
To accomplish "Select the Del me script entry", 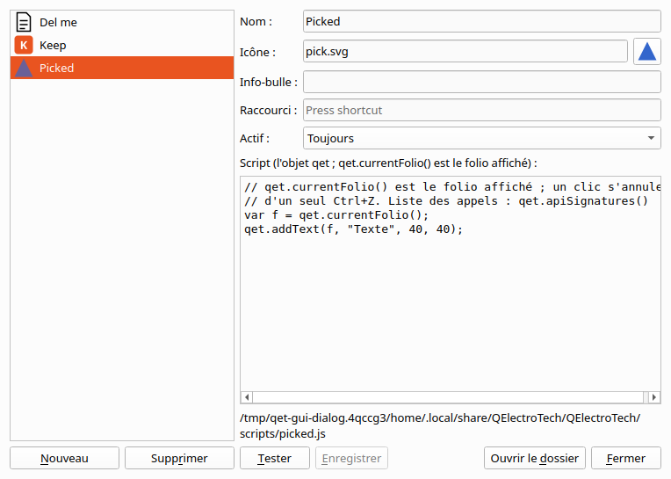I will [122, 22].
